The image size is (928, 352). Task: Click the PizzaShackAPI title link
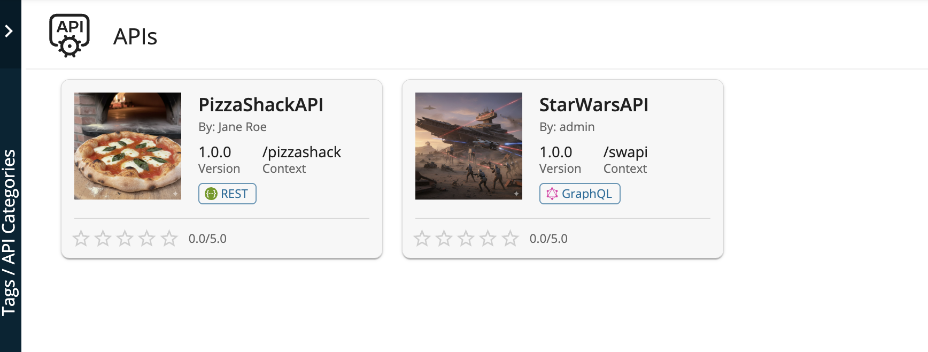click(x=261, y=105)
